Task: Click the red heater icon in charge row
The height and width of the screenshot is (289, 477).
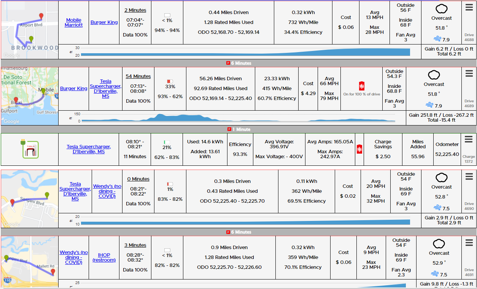Action: click(359, 149)
